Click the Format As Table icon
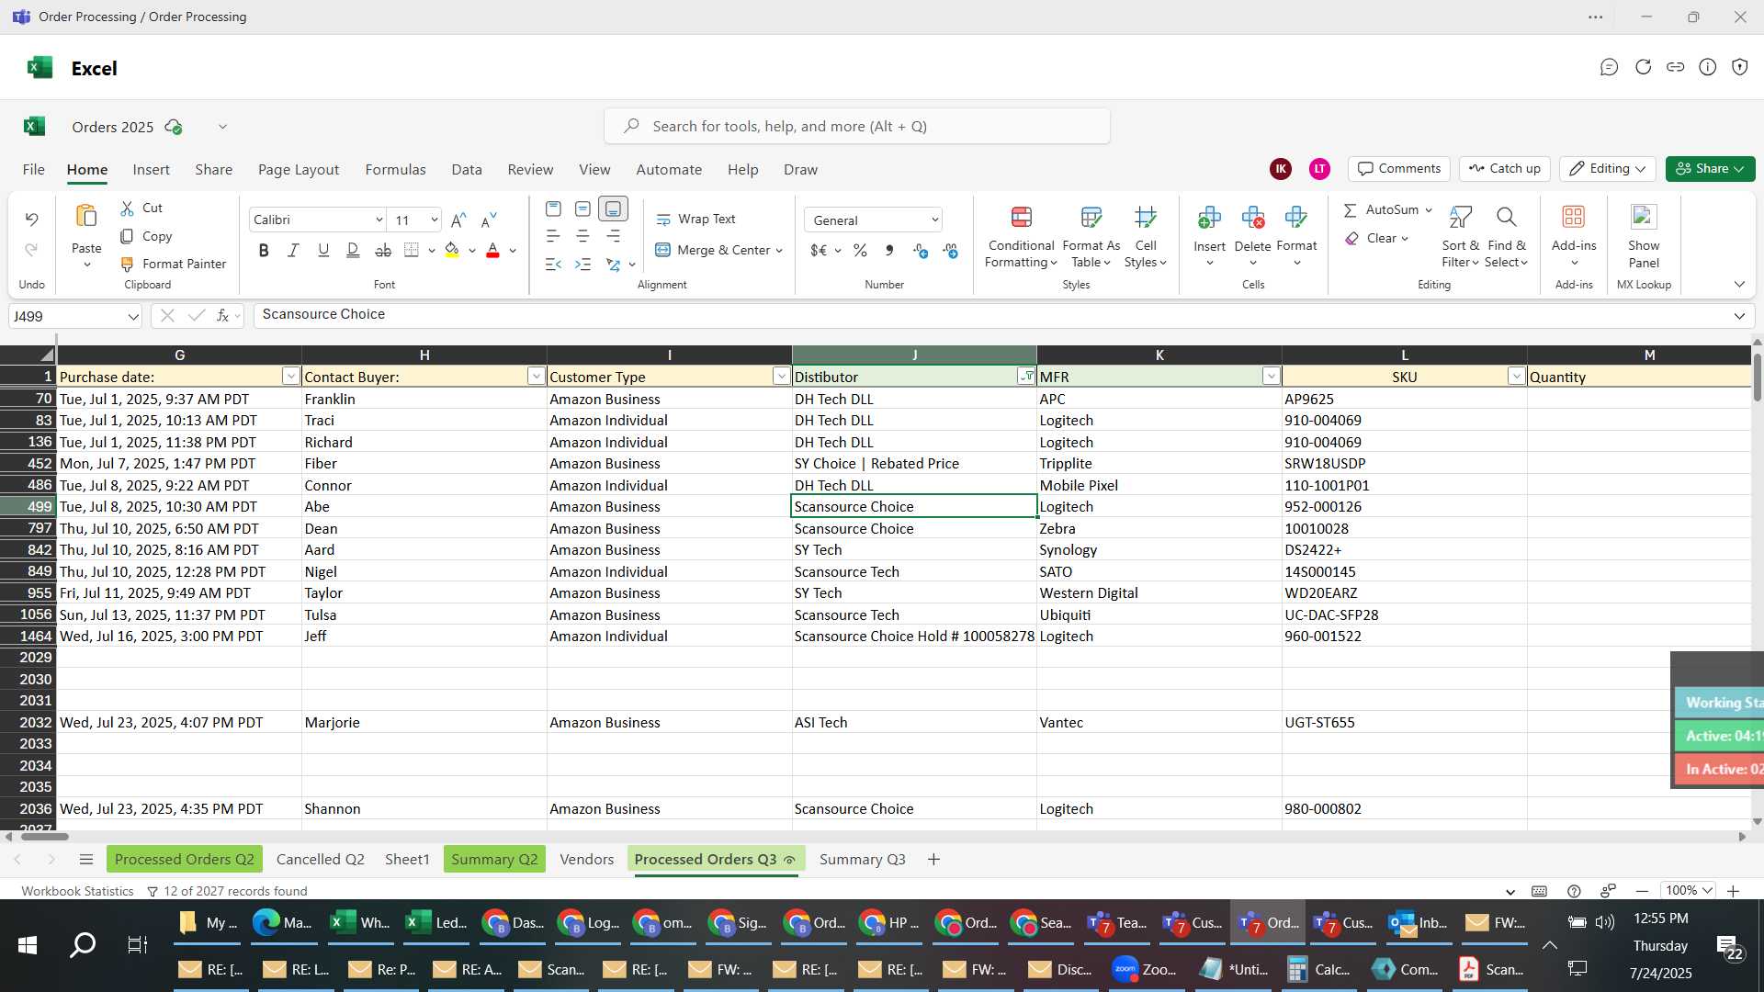This screenshot has width=1764, height=992. 1091,218
